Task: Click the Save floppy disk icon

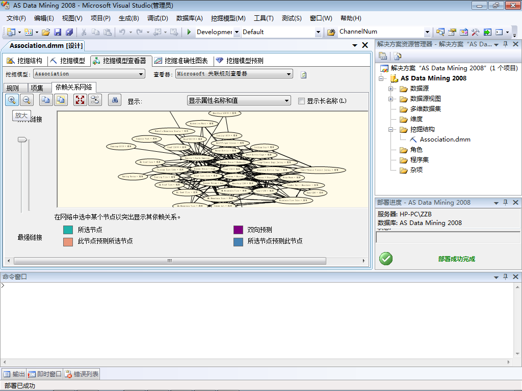Action: tap(58, 32)
